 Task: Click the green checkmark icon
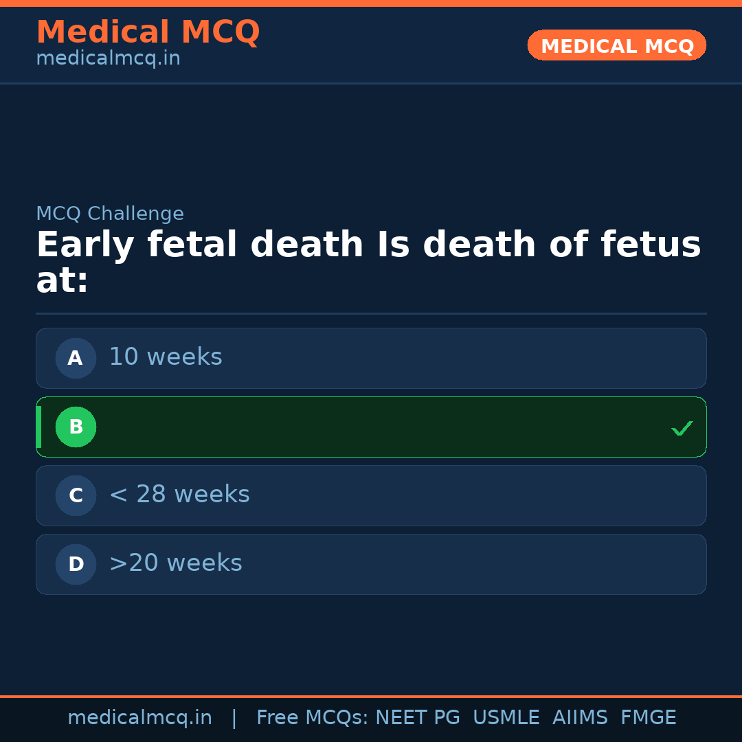[682, 428]
